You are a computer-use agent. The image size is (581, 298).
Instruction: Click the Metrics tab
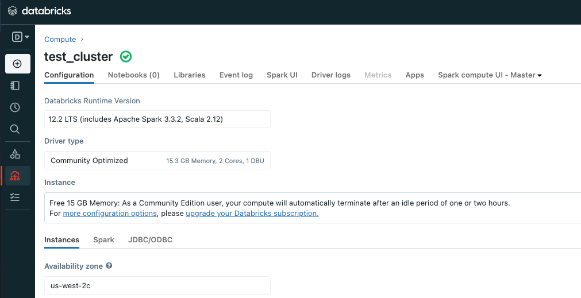[x=378, y=75]
